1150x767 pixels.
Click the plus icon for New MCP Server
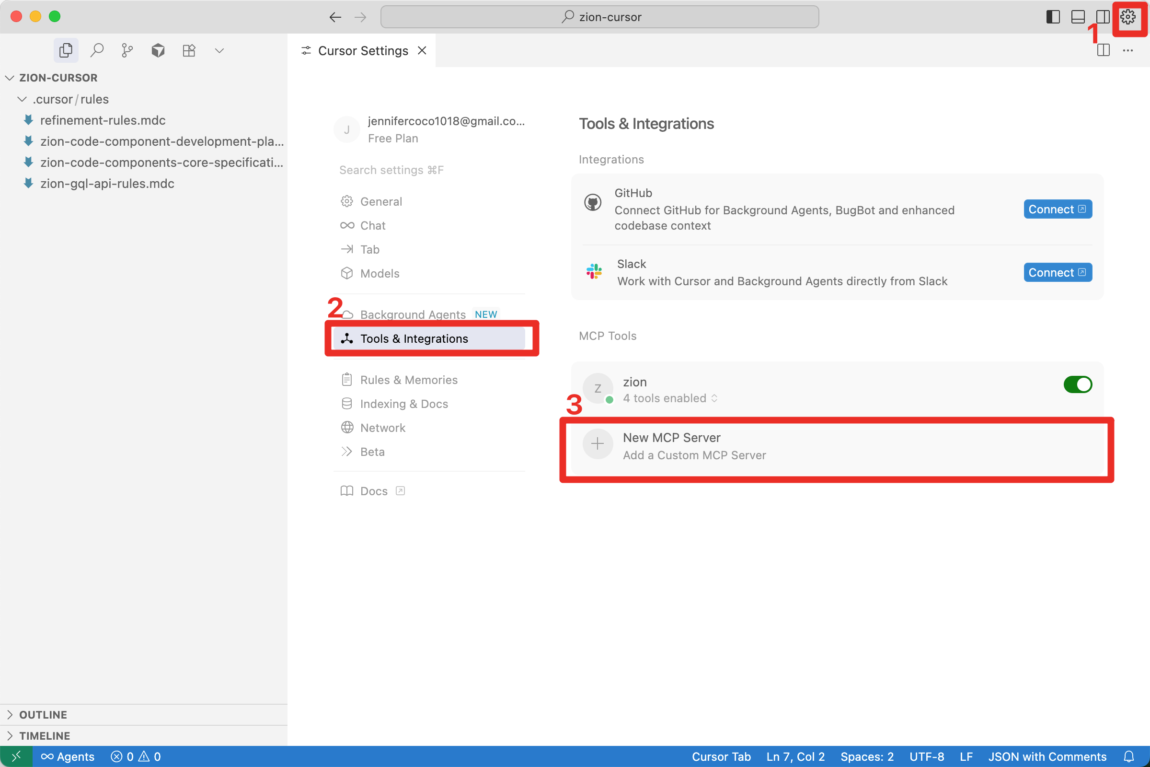(x=598, y=444)
